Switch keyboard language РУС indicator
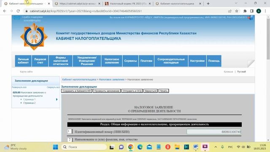270x152 pixels. [x=230, y=147]
